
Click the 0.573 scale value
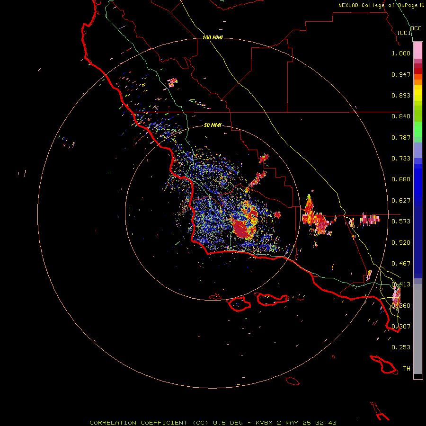401,222
